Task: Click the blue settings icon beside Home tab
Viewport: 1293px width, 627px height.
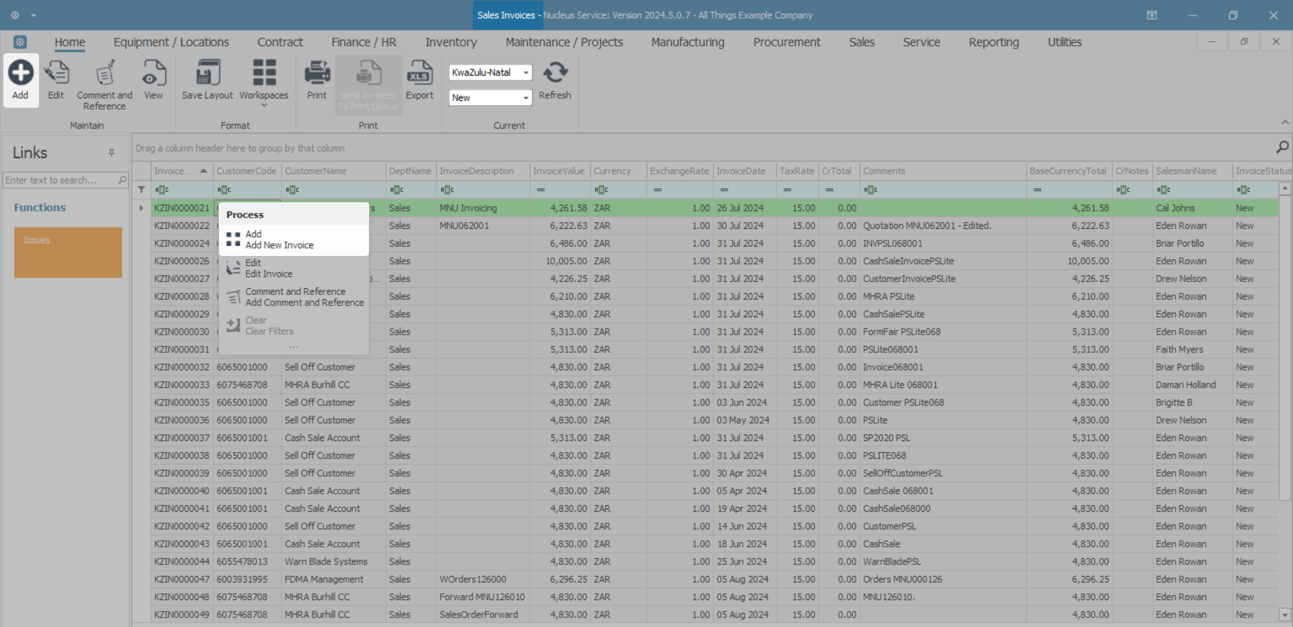Action: pyautogui.click(x=20, y=42)
